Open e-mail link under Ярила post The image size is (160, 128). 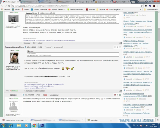pos(40,43)
